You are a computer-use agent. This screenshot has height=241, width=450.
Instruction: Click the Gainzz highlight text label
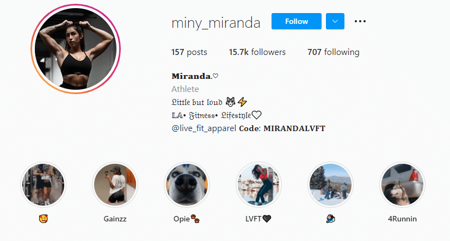[115, 219]
